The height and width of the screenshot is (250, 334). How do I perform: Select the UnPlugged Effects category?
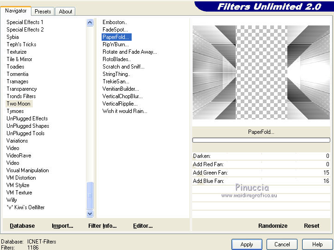click(x=27, y=119)
